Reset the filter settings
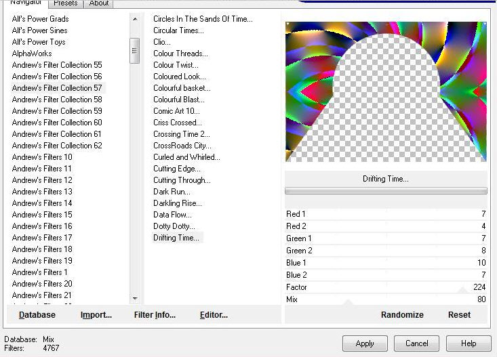 [459, 315]
